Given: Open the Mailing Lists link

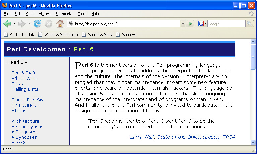Looking at the screenshot, I should [25, 89].
